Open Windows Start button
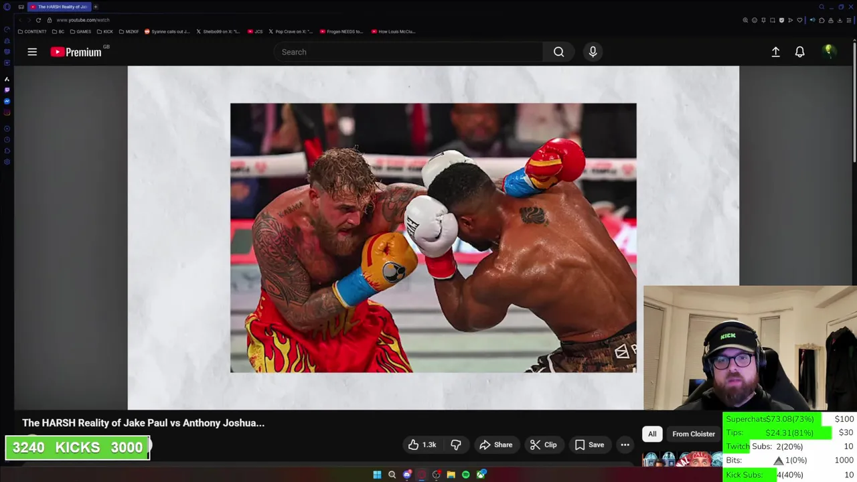857x482 pixels. point(377,475)
